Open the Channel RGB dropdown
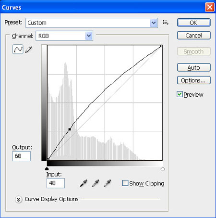 pyautogui.click(x=64, y=36)
